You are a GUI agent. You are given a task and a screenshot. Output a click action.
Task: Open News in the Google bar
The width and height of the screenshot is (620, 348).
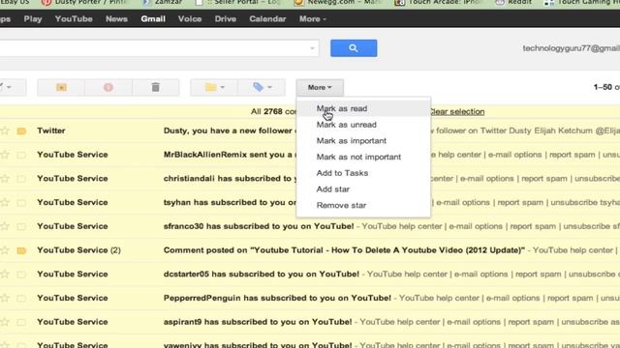point(116,19)
